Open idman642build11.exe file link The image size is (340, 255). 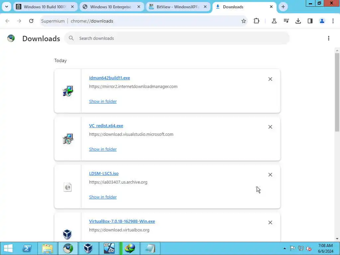click(x=110, y=78)
